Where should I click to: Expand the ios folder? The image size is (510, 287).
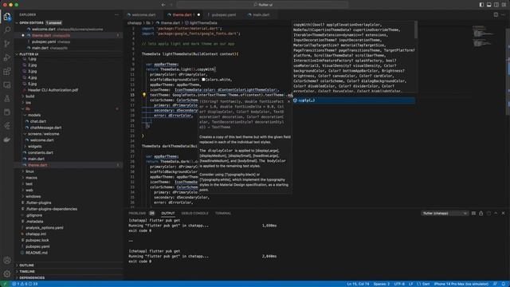click(x=29, y=103)
